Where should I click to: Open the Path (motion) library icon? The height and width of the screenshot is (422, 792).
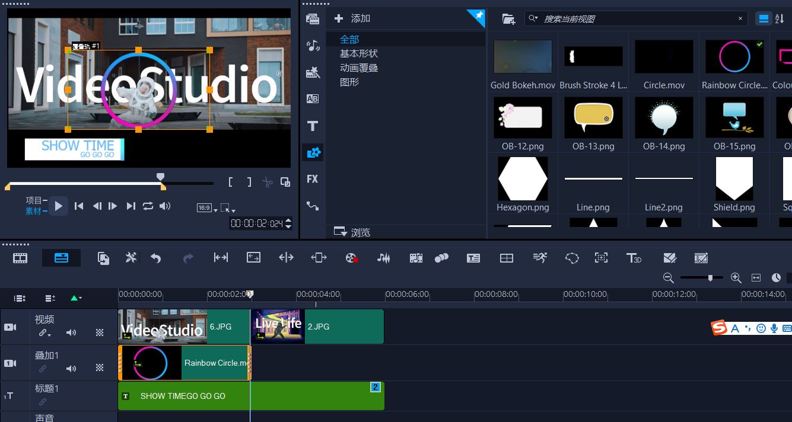point(313,206)
